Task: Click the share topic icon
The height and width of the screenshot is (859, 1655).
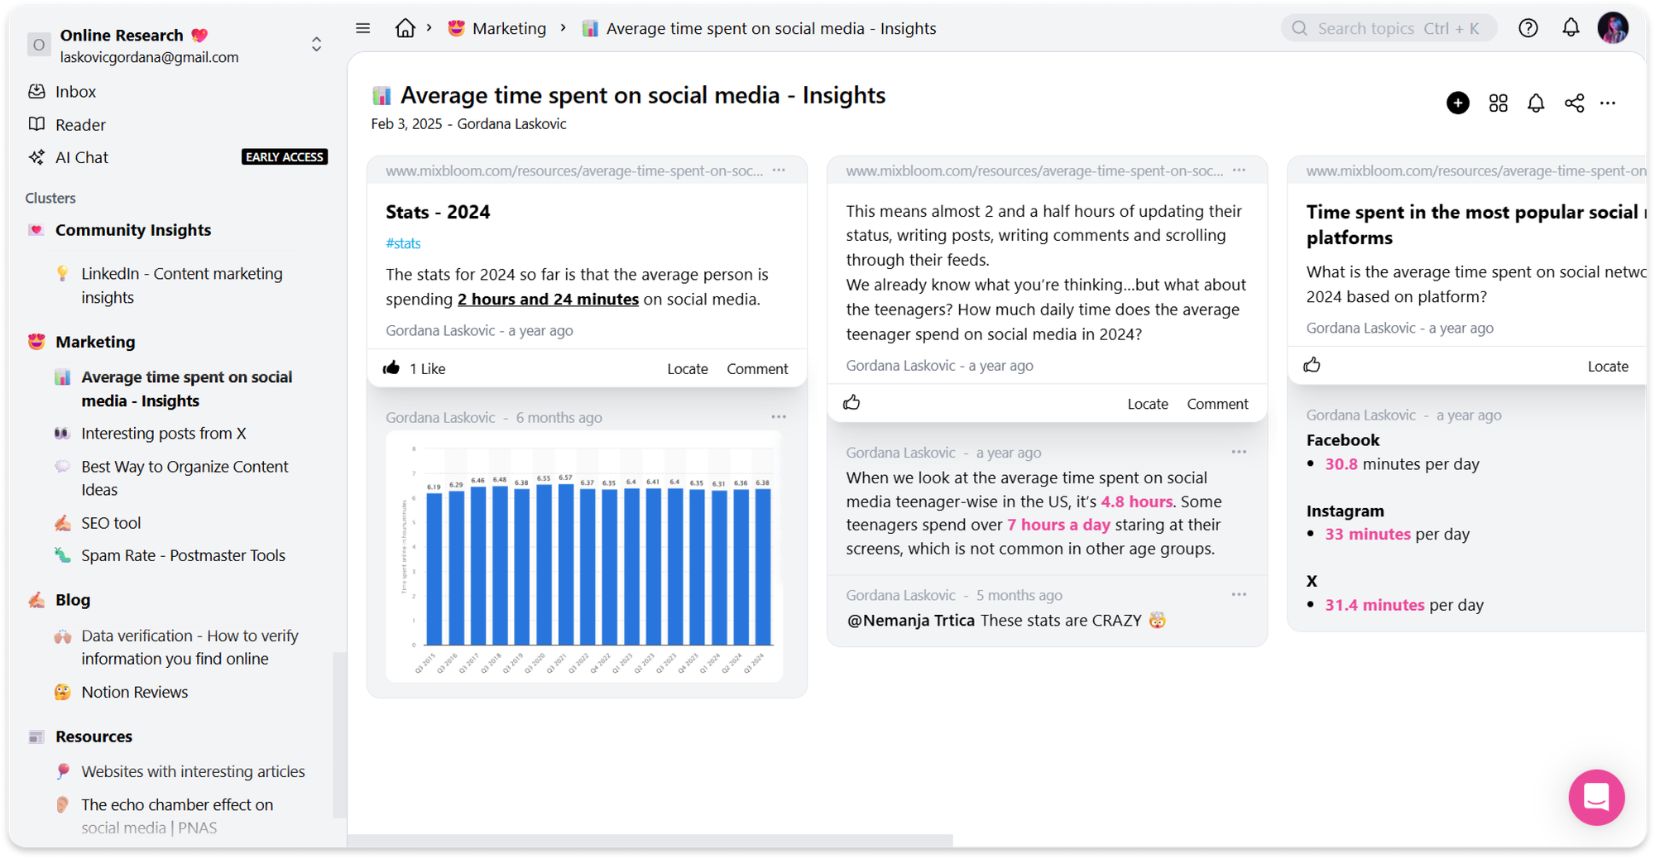Action: click(1573, 103)
